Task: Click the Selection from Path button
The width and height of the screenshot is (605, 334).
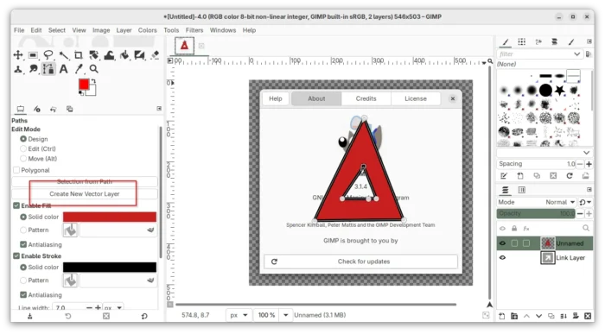Action: click(x=85, y=181)
